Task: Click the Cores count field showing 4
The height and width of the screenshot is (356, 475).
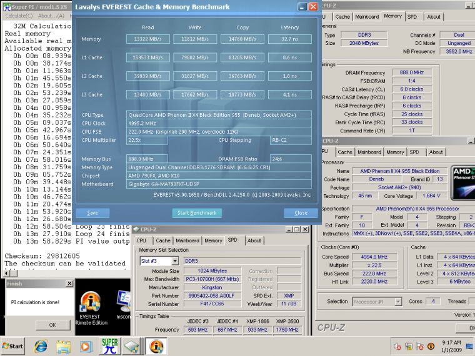Action: point(433,301)
